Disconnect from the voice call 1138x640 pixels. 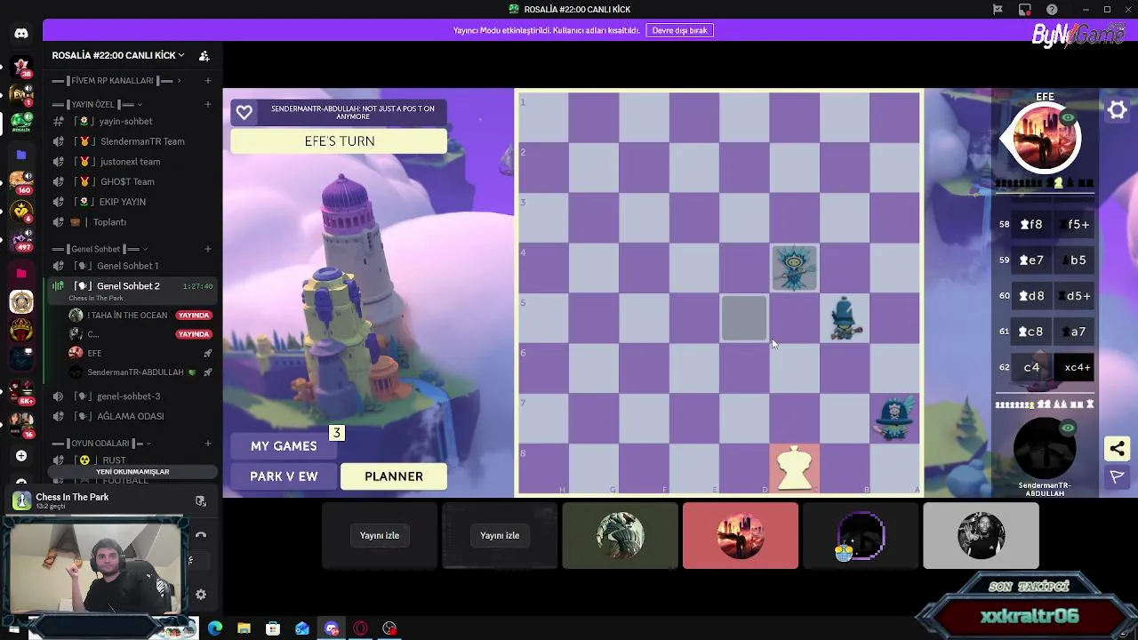pyautogui.click(x=201, y=535)
